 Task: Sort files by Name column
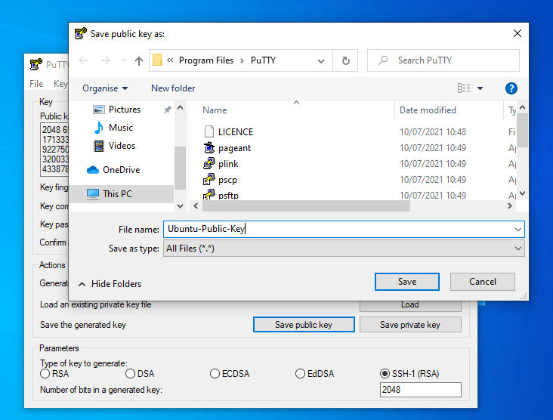click(x=215, y=110)
